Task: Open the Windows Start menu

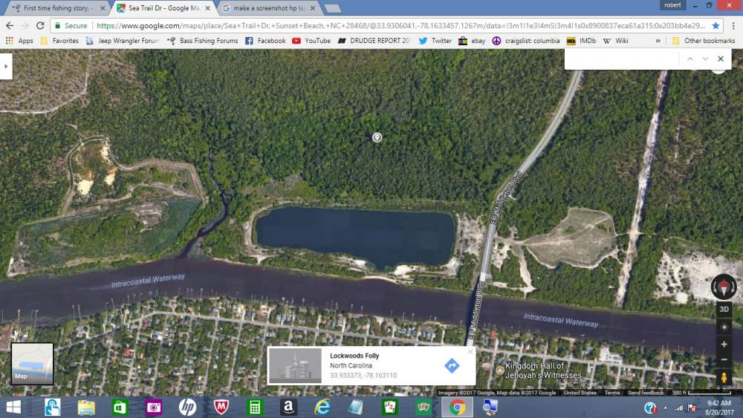Action: tap(13, 407)
